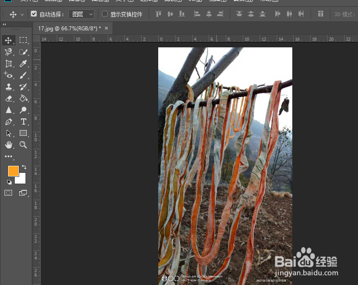Click the ruler origin corner box
This screenshot has width=358, height=285.
pyautogui.click(x=37, y=38)
